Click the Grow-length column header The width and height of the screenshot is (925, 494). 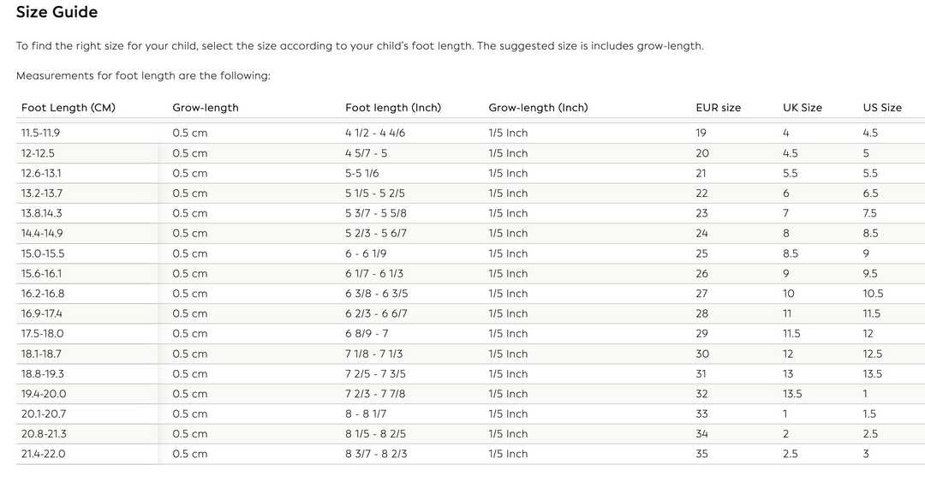(x=206, y=108)
